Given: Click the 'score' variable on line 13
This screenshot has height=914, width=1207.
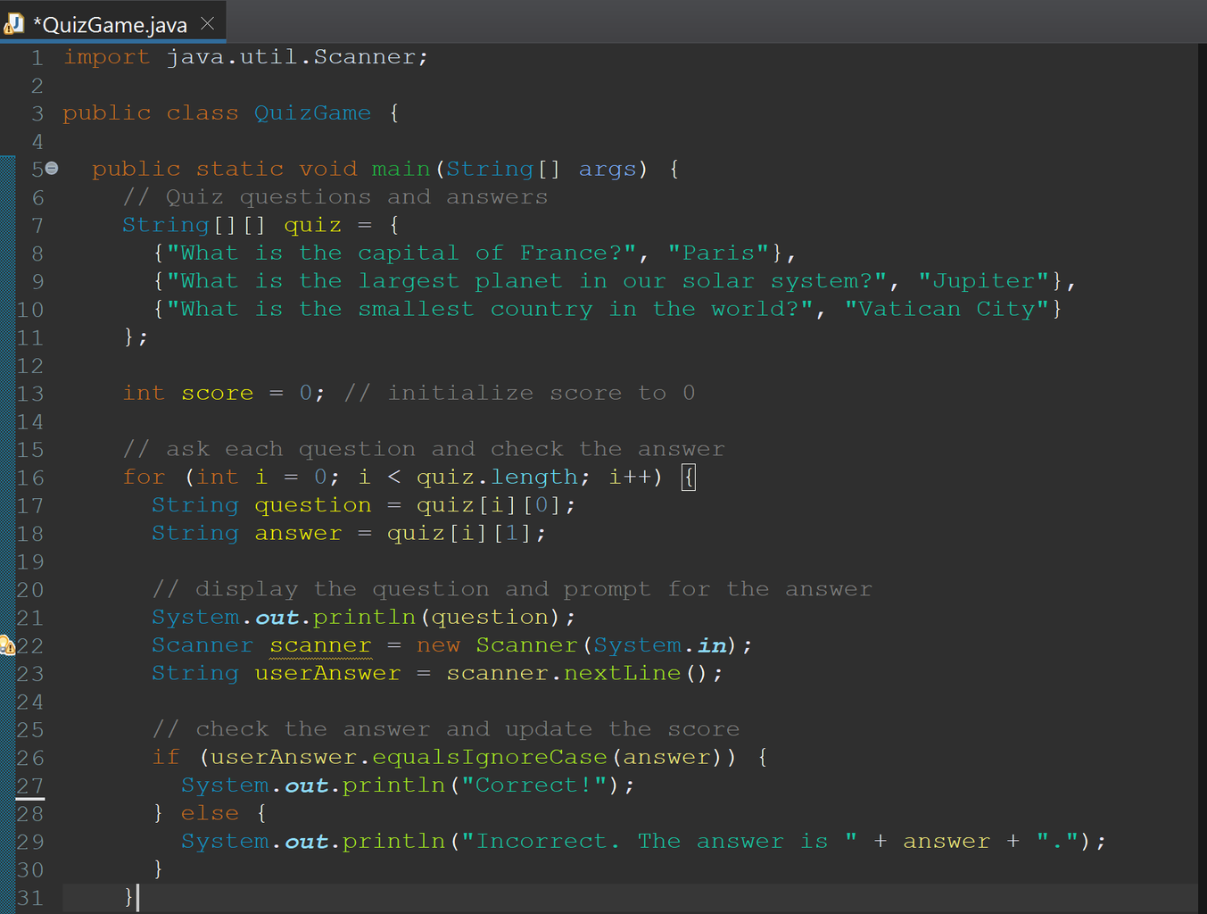Looking at the screenshot, I should [x=217, y=394].
